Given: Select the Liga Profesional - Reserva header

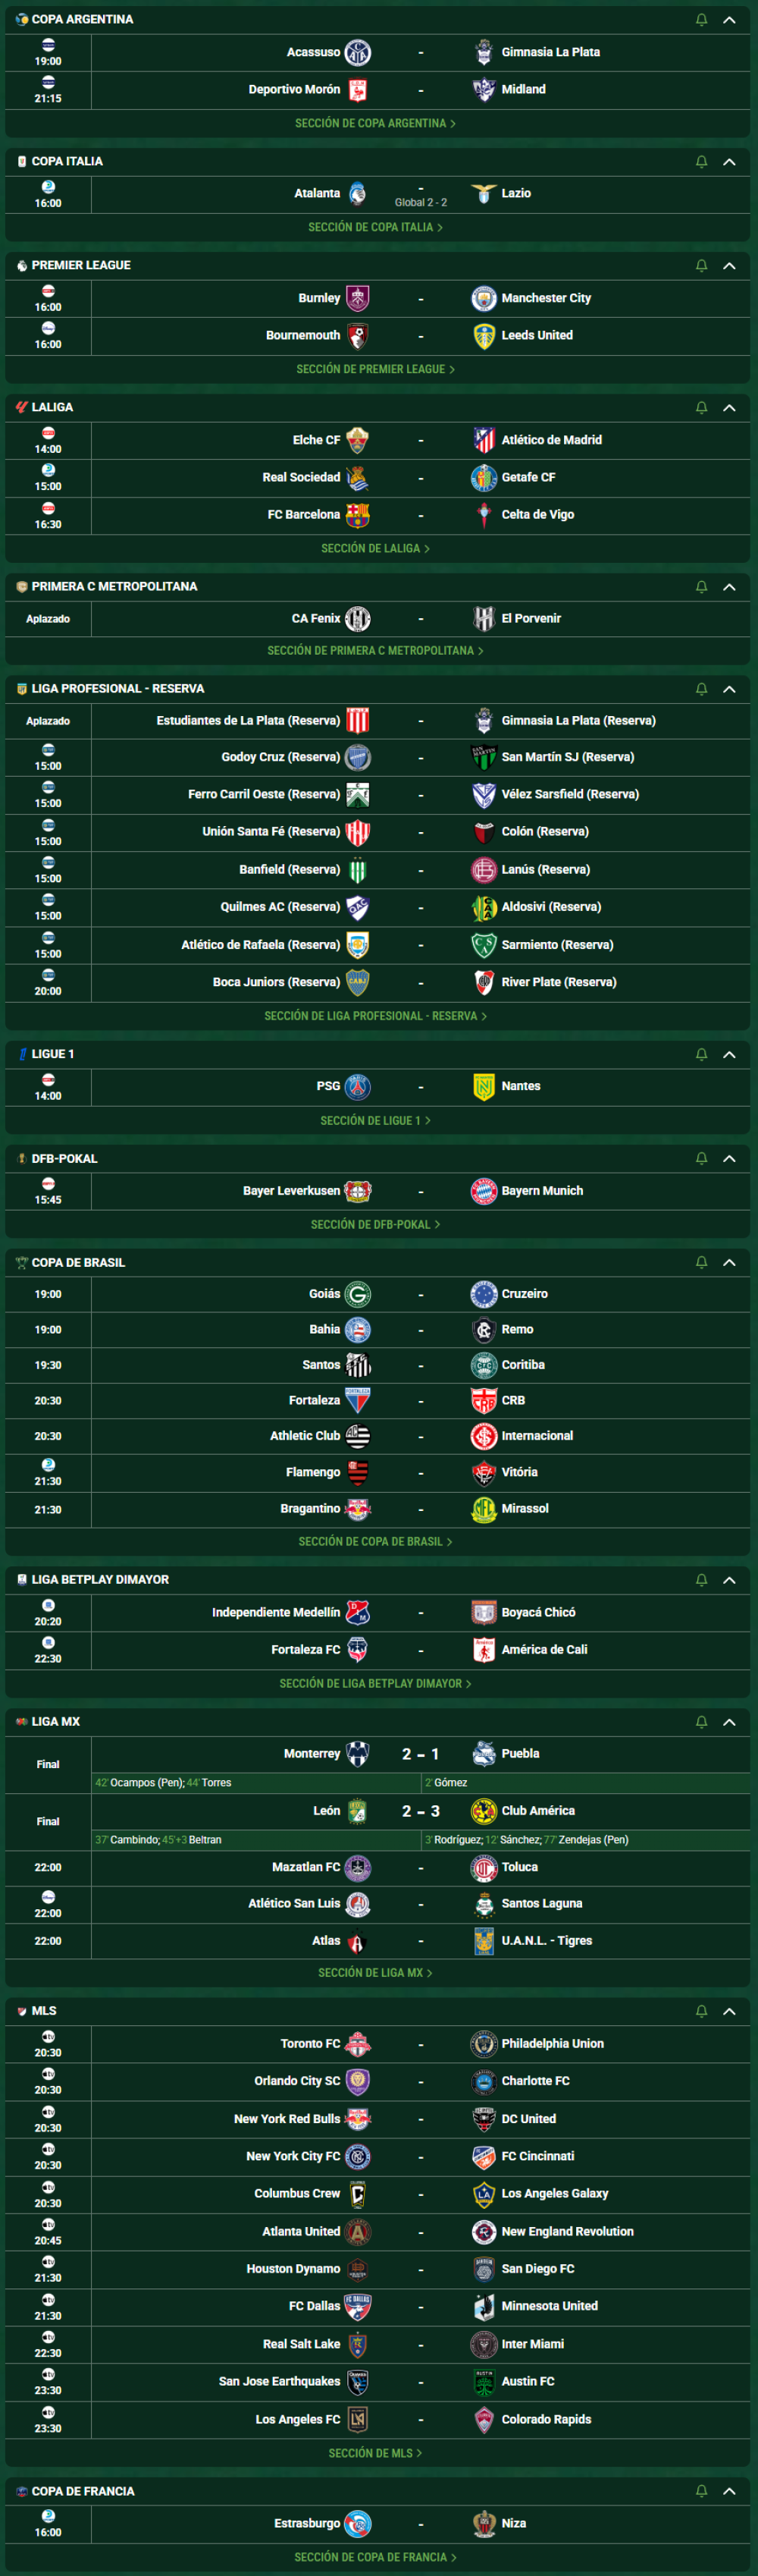Looking at the screenshot, I should pos(117,689).
